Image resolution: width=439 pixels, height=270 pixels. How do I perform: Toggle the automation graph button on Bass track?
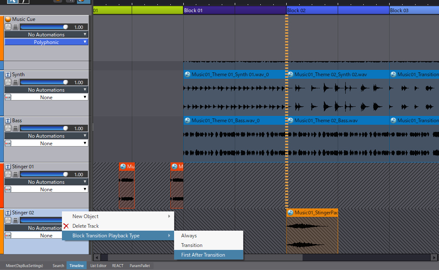point(8,128)
